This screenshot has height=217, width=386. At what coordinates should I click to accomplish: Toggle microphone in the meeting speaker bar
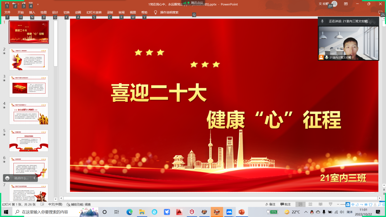click(322, 21)
